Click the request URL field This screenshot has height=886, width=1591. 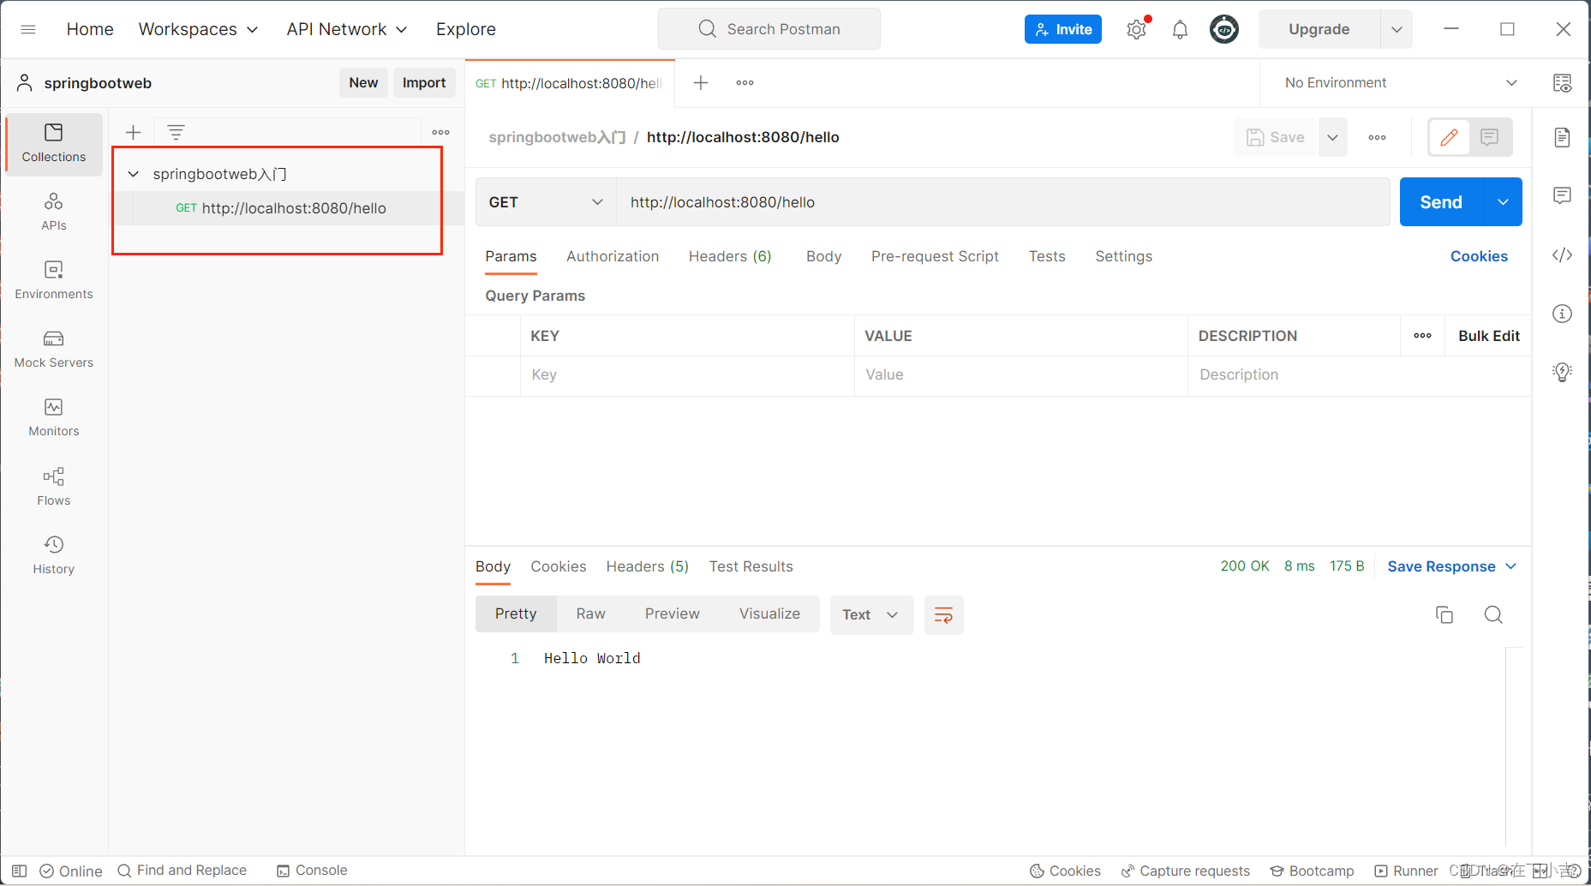pyautogui.click(x=1002, y=202)
